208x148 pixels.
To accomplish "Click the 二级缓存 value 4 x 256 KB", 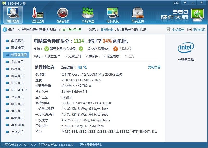I will [86, 120].
